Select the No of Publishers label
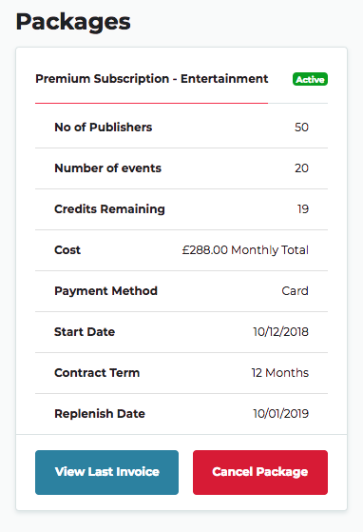The height and width of the screenshot is (532, 363). (104, 128)
